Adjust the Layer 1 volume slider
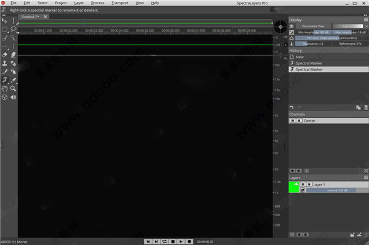This screenshot has width=369, height=245. (x=337, y=190)
